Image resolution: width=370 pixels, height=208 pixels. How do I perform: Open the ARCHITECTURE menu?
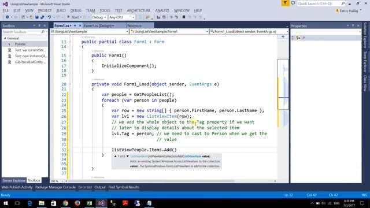tap(139, 10)
